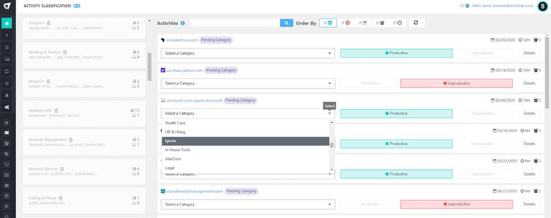
Task: Mark ca.news.yahoo.com as Productive
Action: (x=370, y=83)
